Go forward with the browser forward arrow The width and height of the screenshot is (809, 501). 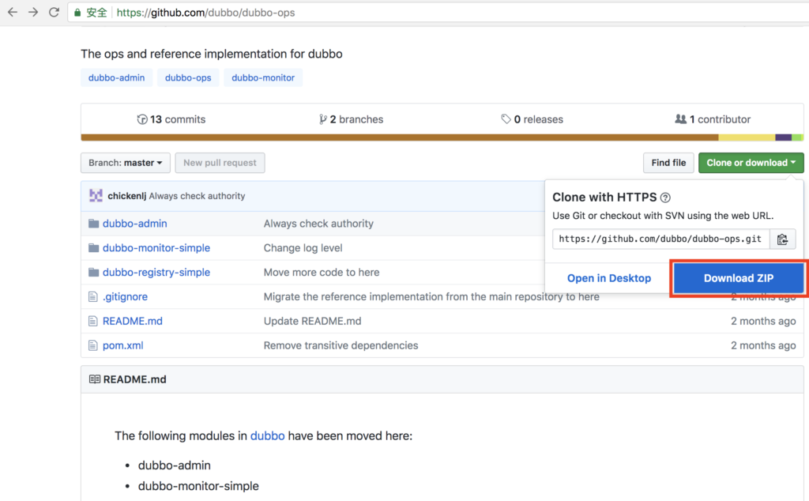[33, 13]
